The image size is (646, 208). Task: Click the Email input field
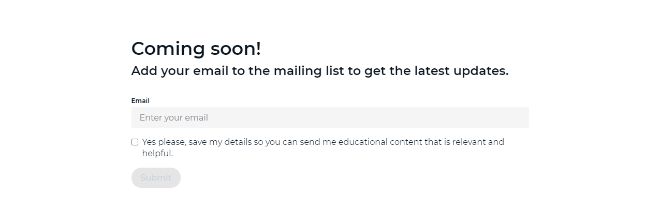click(330, 117)
